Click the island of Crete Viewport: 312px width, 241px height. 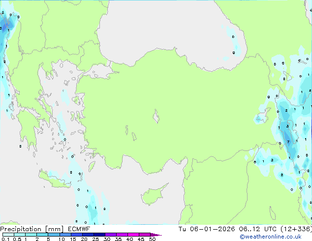click(55, 180)
